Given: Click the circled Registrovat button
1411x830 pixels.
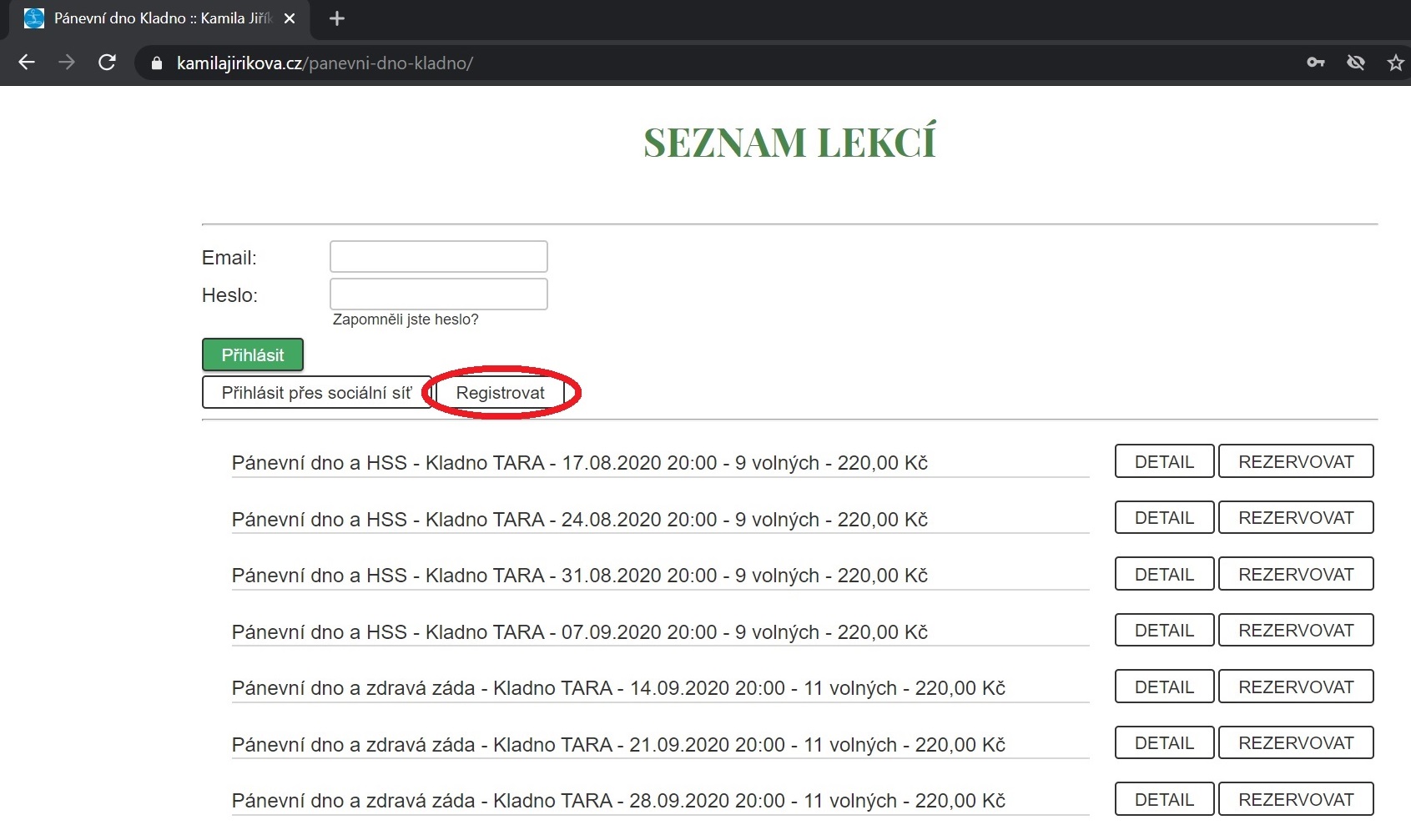Looking at the screenshot, I should pyautogui.click(x=500, y=393).
